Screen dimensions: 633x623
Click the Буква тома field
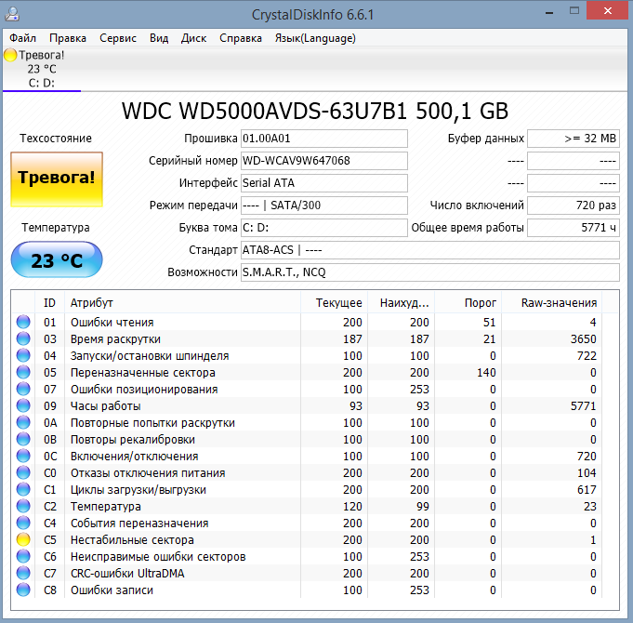pyautogui.click(x=324, y=228)
